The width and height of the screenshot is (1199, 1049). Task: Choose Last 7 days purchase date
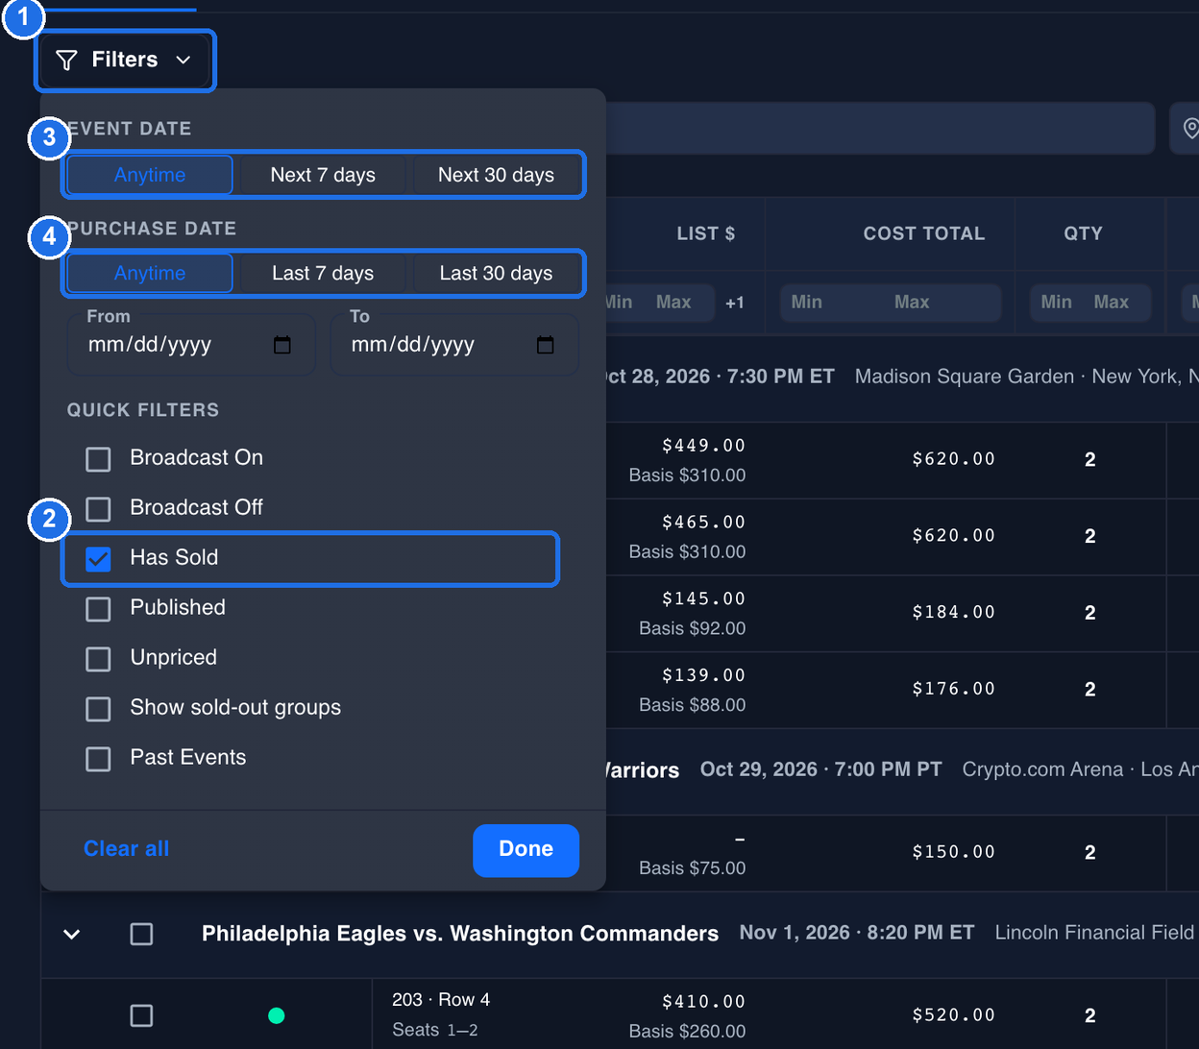(x=323, y=273)
